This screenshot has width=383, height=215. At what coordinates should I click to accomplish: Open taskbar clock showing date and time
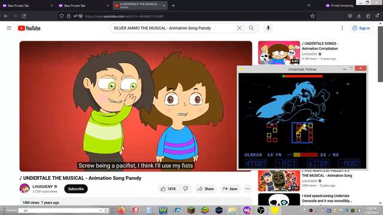tap(371, 210)
